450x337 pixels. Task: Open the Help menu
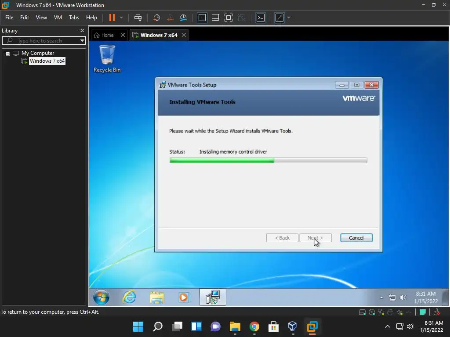[x=91, y=18]
